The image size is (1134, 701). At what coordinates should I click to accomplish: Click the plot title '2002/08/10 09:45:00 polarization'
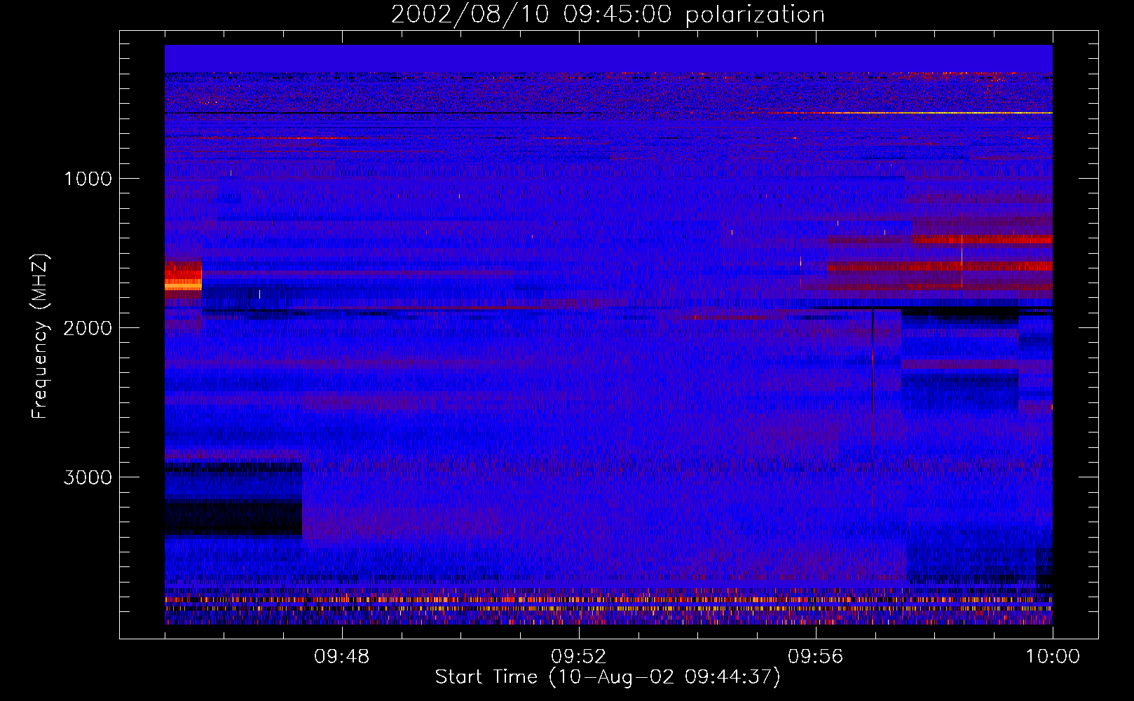coord(608,15)
